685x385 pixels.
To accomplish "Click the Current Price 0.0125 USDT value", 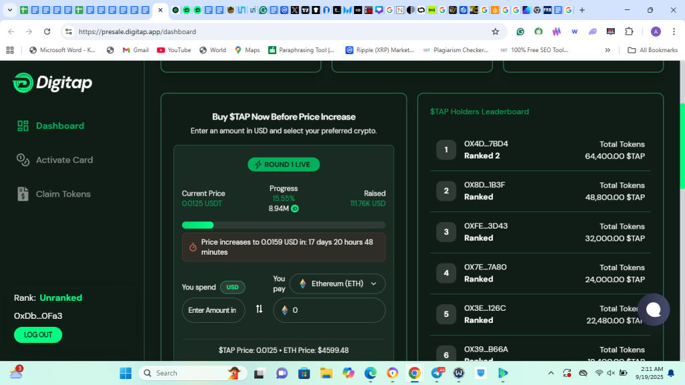I will coord(202,203).
